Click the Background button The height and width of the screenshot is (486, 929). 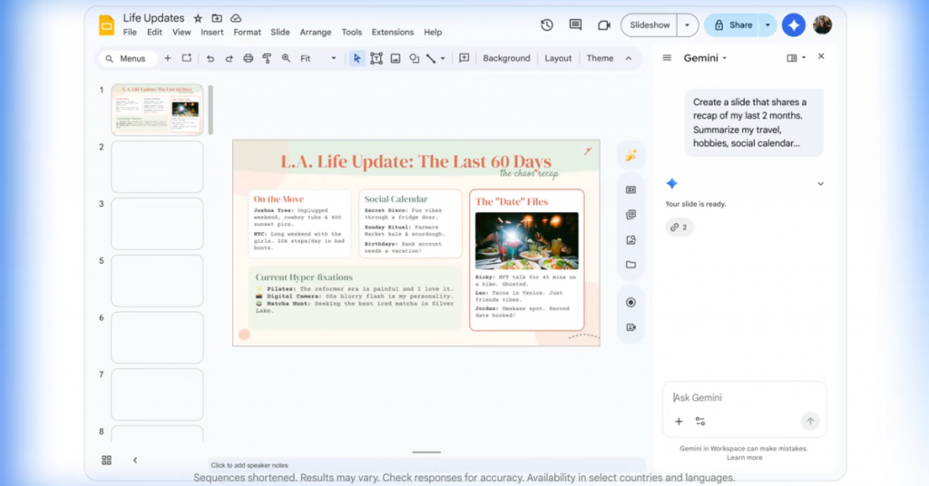click(x=506, y=58)
